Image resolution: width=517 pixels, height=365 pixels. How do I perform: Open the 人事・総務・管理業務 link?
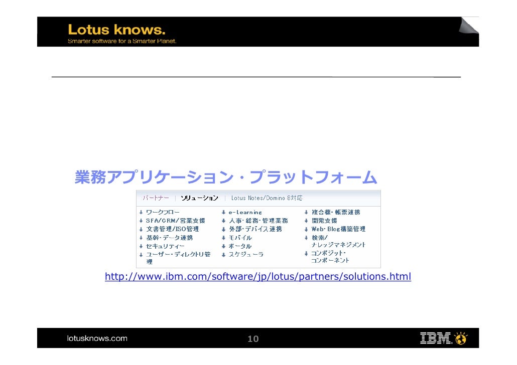click(258, 221)
